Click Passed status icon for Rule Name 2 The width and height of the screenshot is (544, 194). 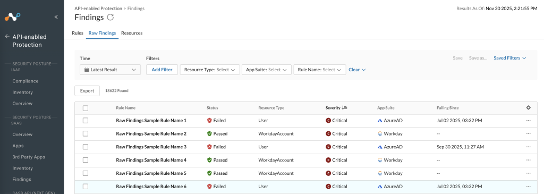click(x=209, y=133)
